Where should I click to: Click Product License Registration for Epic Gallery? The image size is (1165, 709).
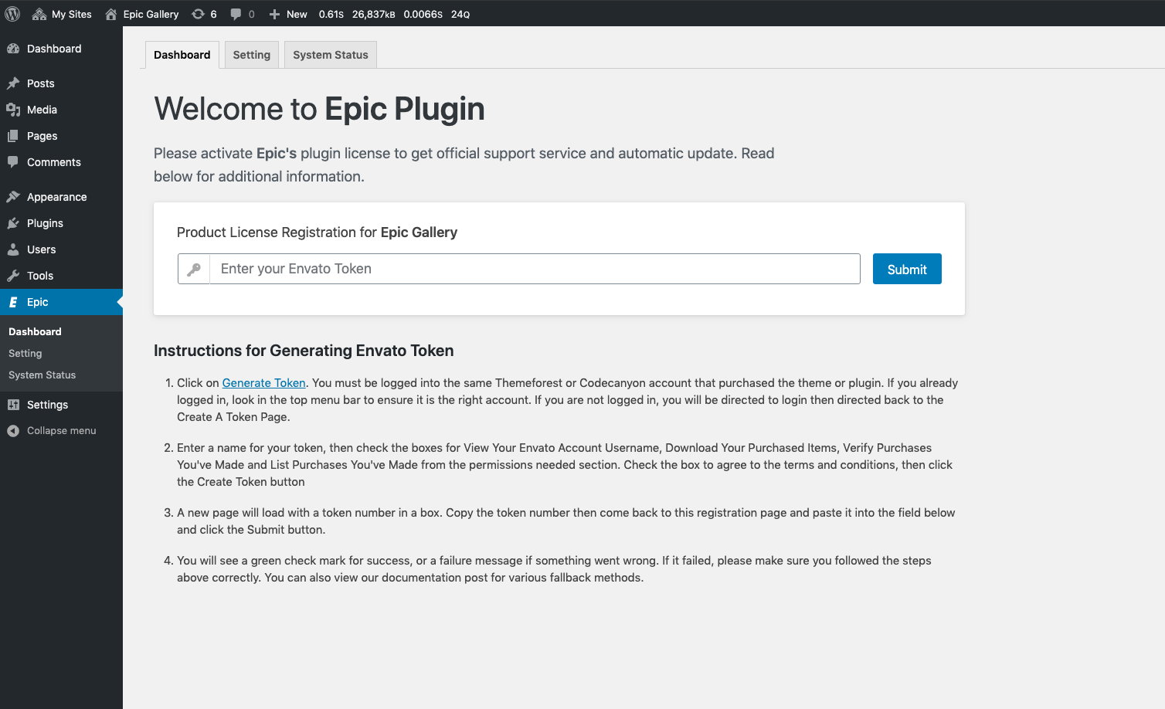coord(317,232)
